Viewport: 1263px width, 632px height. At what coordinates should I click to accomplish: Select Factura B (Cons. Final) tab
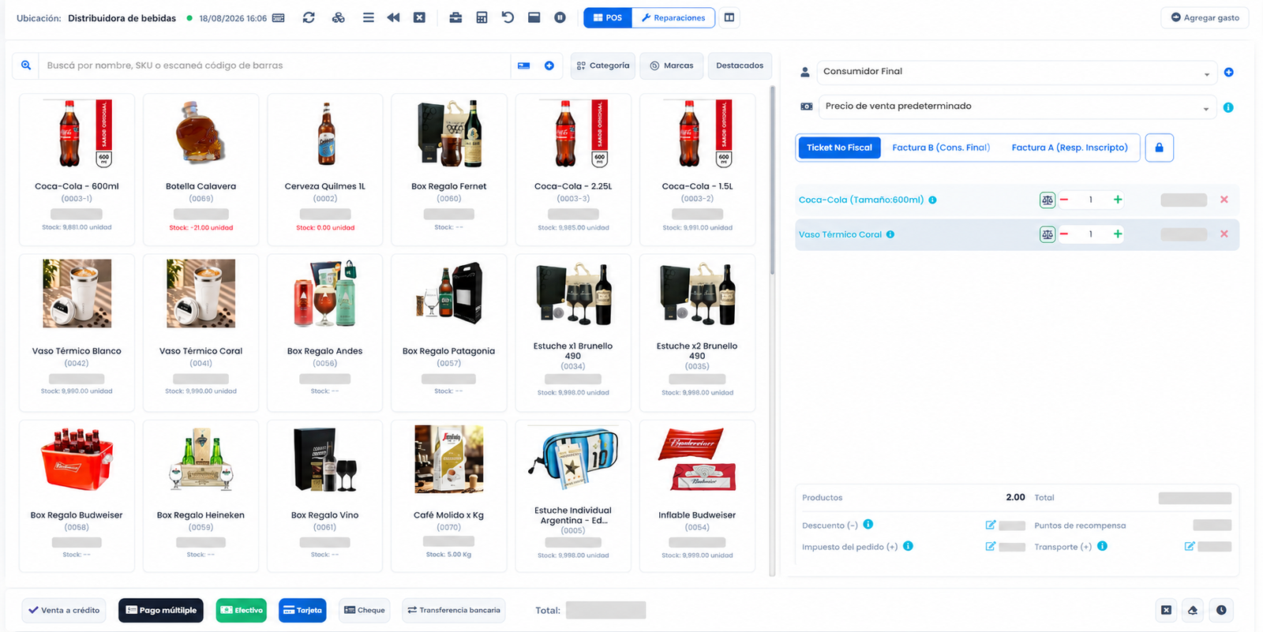tap(941, 148)
